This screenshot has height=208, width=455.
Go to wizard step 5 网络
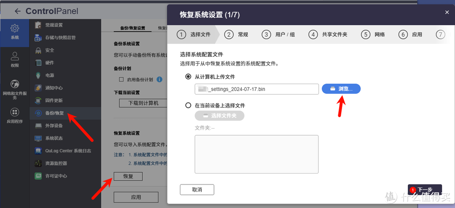[373, 35]
